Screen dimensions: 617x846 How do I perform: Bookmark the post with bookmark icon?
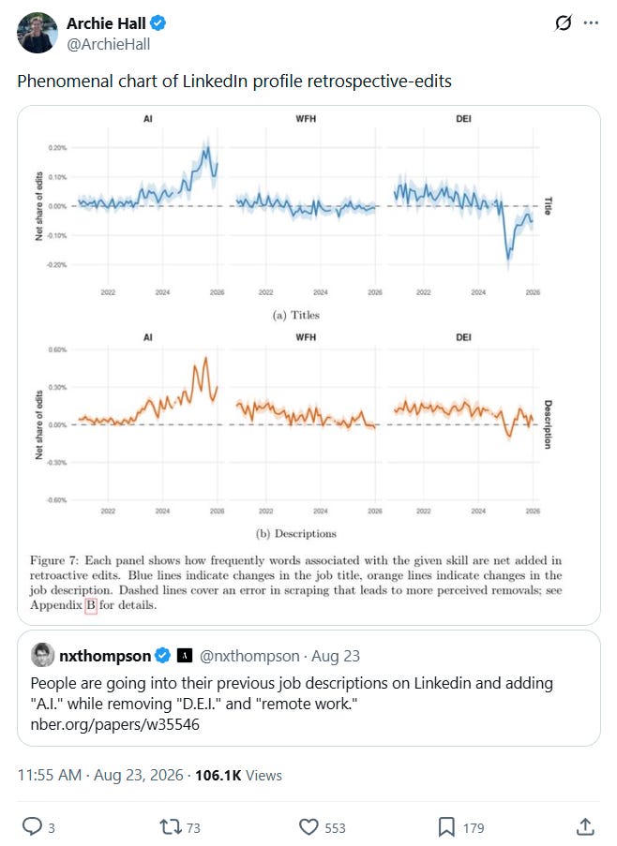coord(446,826)
